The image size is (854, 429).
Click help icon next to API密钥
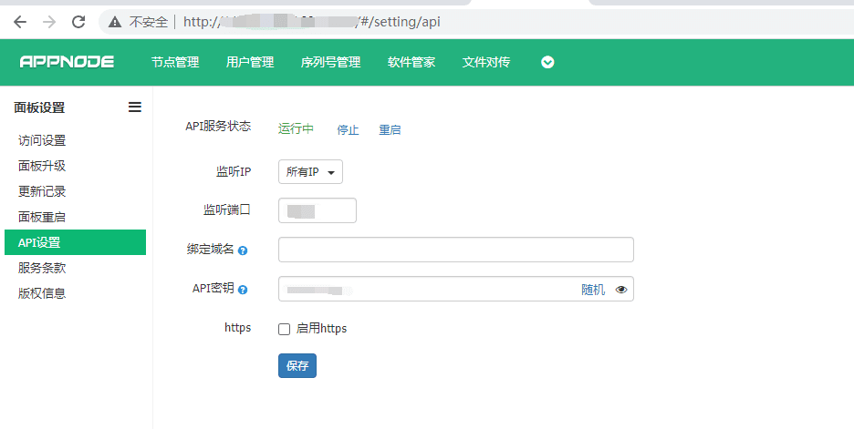243,290
